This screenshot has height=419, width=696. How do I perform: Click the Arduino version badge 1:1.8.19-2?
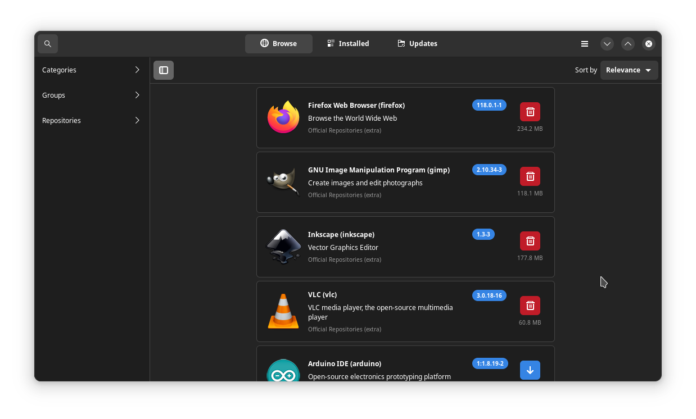[x=490, y=363]
